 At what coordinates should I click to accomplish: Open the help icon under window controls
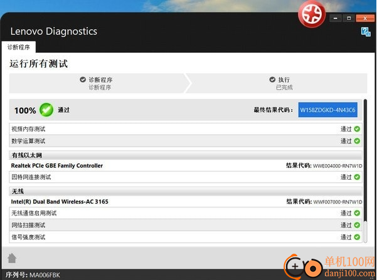pyautogui.click(x=366, y=32)
